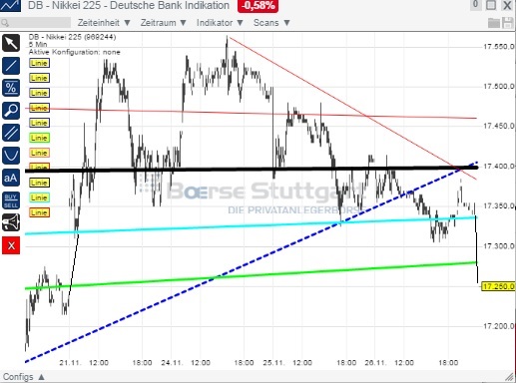This screenshot has height=383, width=516.
Task: Click the cyan-bordered Linie label
Action: [x=39, y=197]
